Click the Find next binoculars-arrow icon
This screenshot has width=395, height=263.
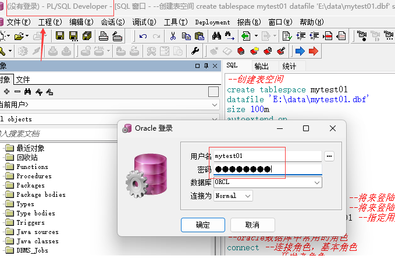[229, 36]
